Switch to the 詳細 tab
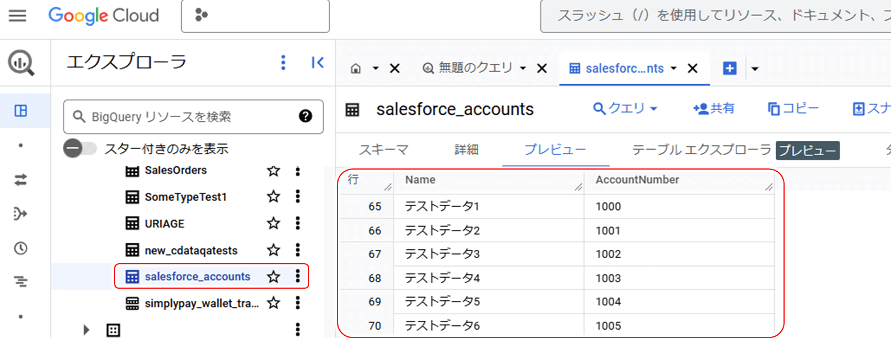This screenshot has height=343, width=891. (466, 150)
